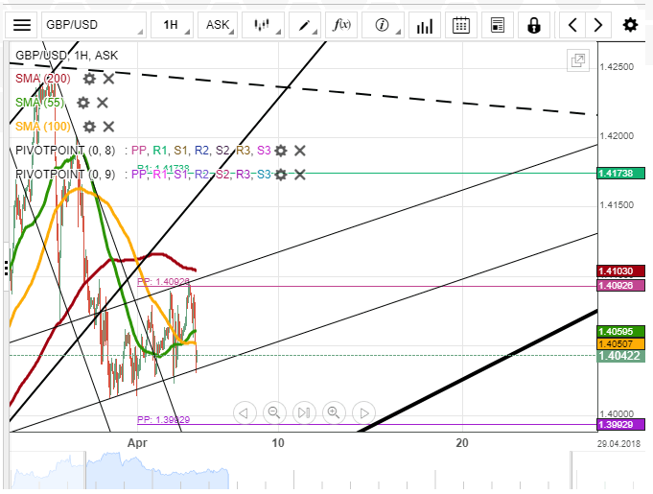
Task: Open the f(x) indicators menu
Action: click(x=341, y=25)
